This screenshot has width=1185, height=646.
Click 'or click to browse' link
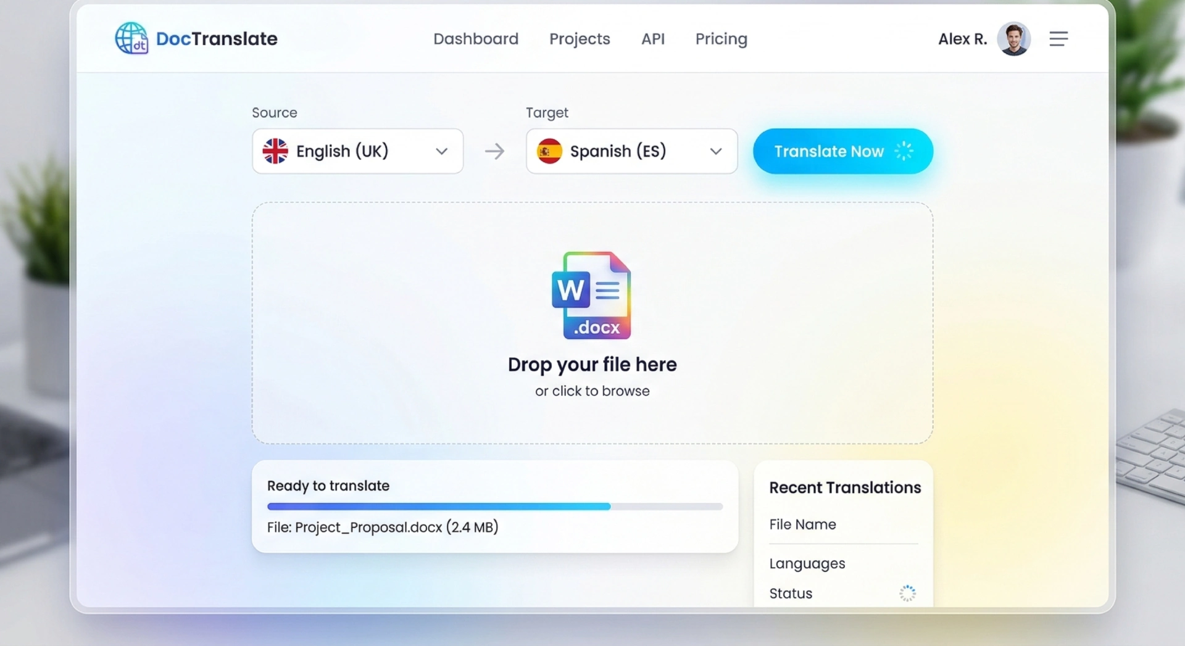592,391
